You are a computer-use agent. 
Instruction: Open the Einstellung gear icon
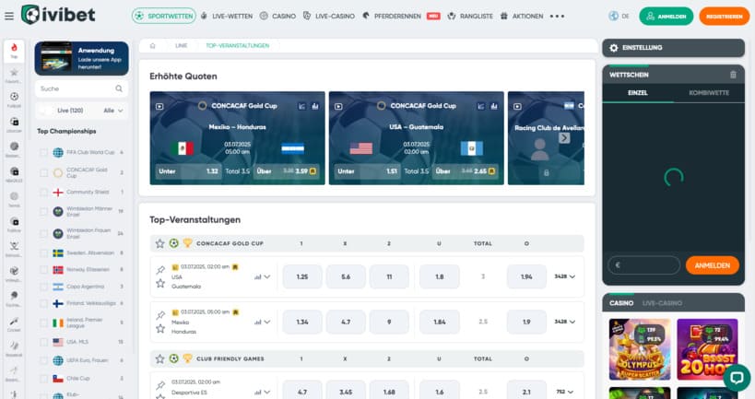(613, 48)
